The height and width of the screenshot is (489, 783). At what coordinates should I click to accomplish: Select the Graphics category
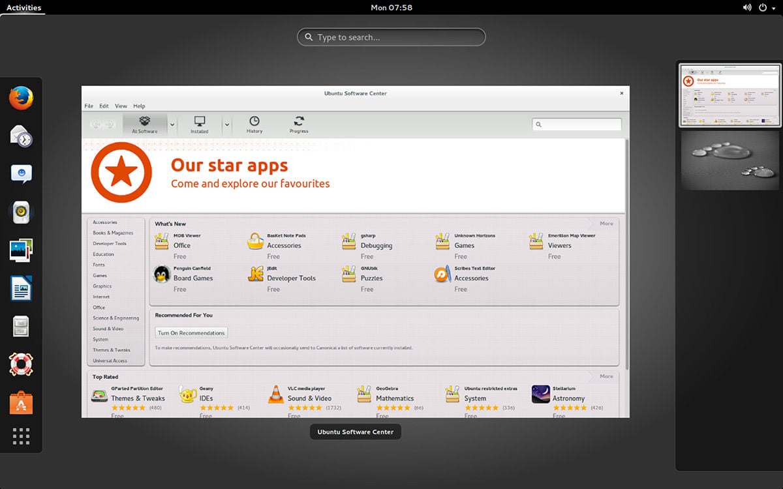102,286
